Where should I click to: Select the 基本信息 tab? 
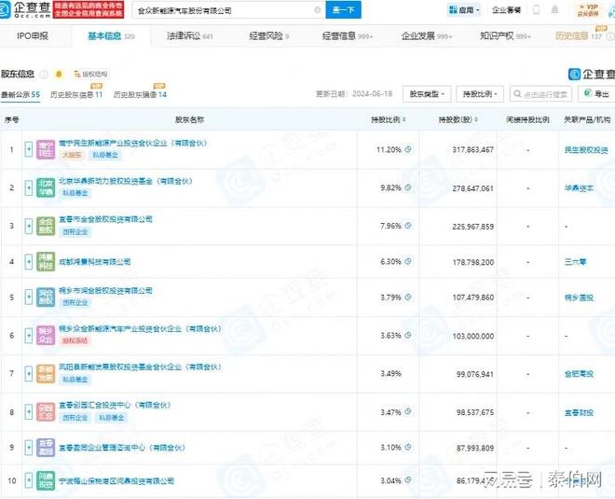[x=111, y=36]
